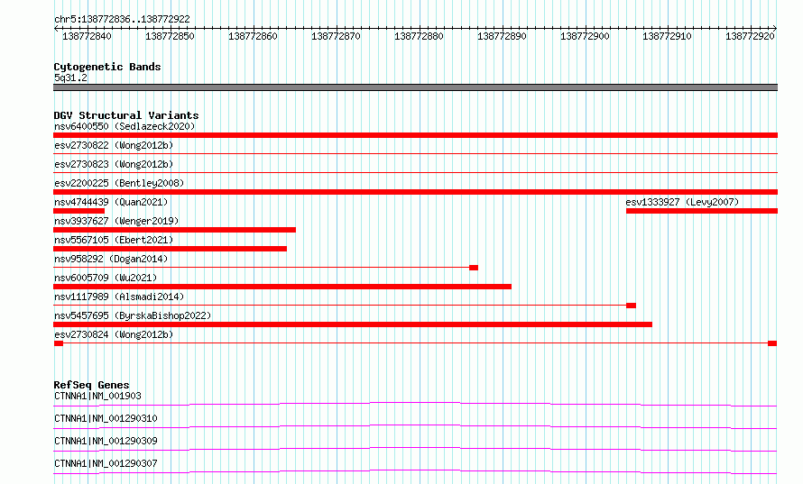Click ruler position 138772900

point(585,36)
